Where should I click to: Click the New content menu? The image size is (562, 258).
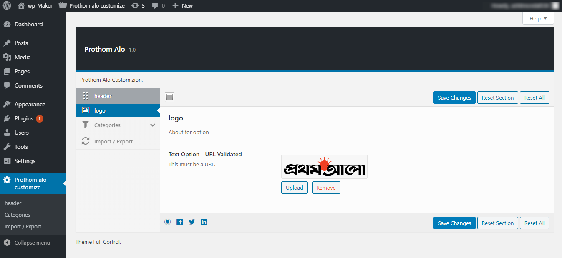pos(182,6)
